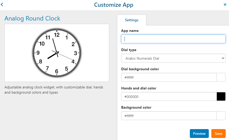Screen dimensions: 229x140
Task: Open the black Hands and dial color swatch
Action: point(221,96)
